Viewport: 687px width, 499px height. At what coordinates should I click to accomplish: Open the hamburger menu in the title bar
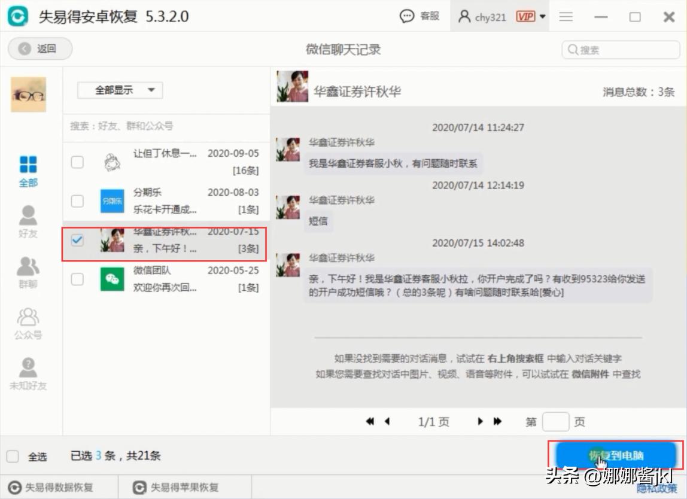click(566, 16)
